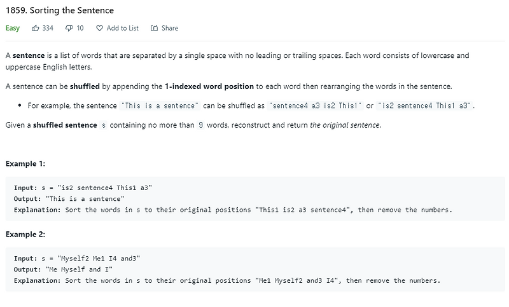Click the share icon next to Share
This screenshot has width=509, height=307.
click(x=154, y=28)
